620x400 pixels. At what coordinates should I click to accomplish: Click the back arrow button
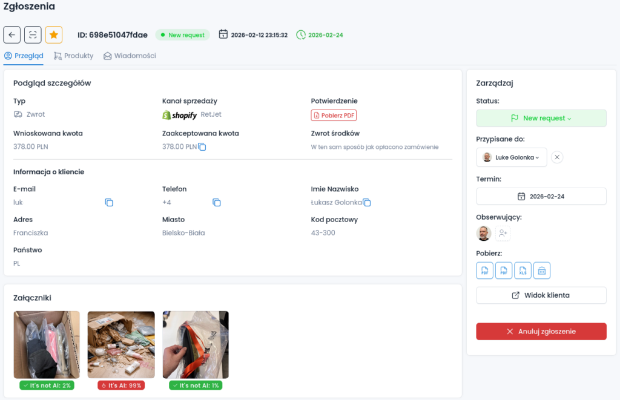12,35
